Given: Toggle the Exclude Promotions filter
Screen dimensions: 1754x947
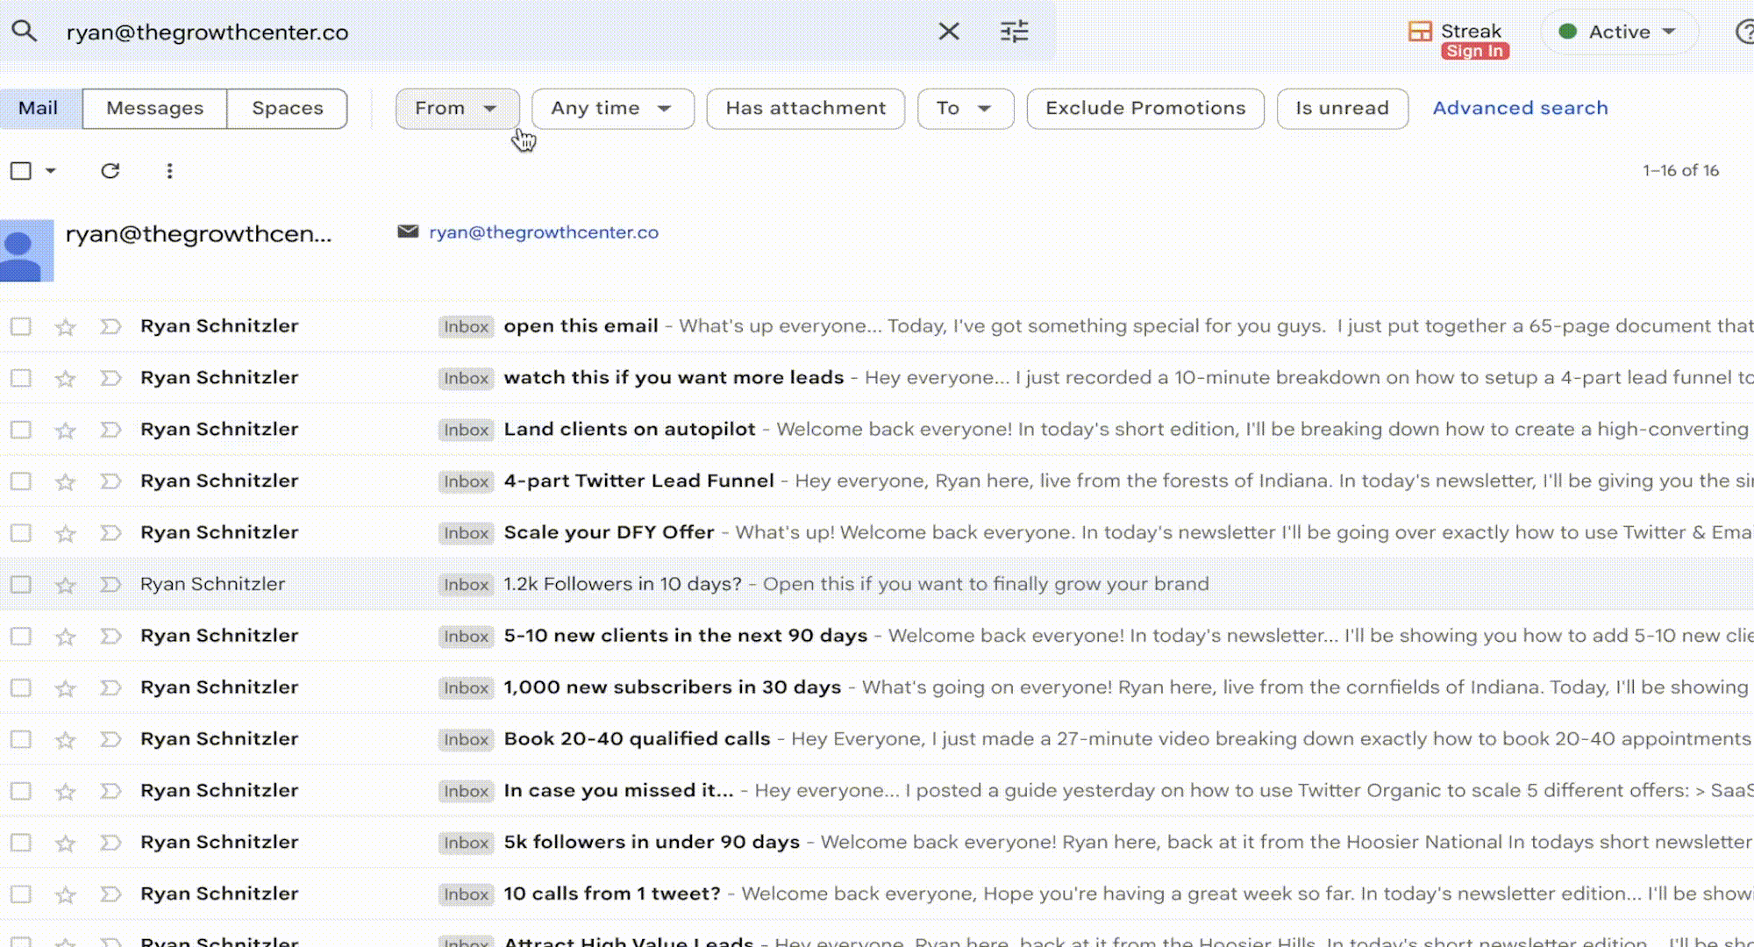Looking at the screenshot, I should pyautogui.click(x=1144, y=108).
